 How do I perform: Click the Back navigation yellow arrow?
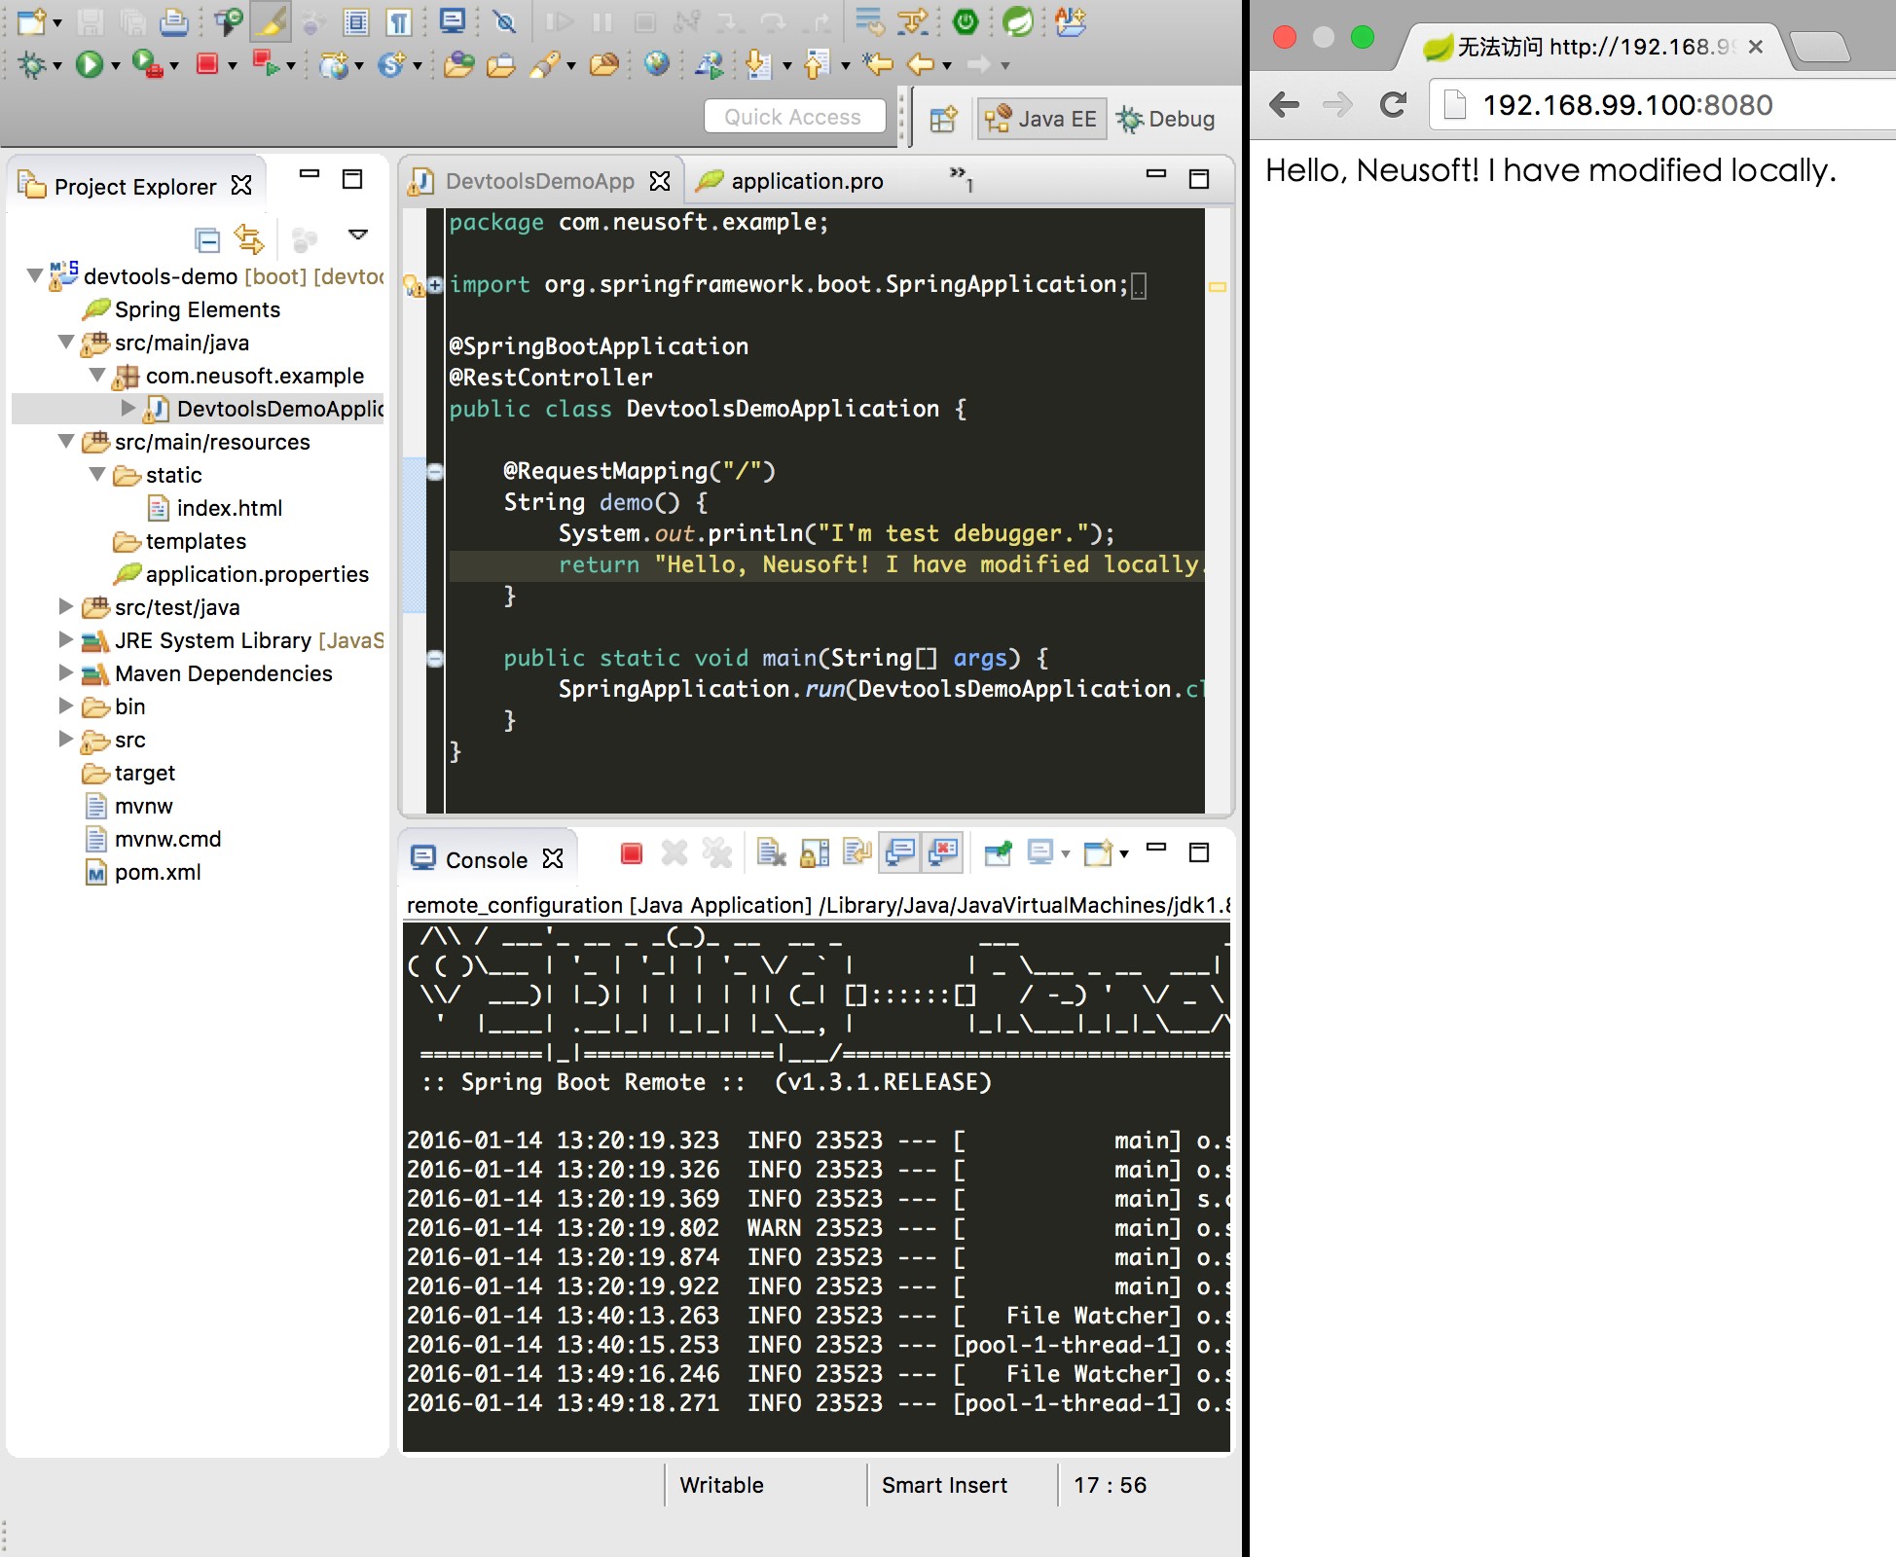(921, 65)
